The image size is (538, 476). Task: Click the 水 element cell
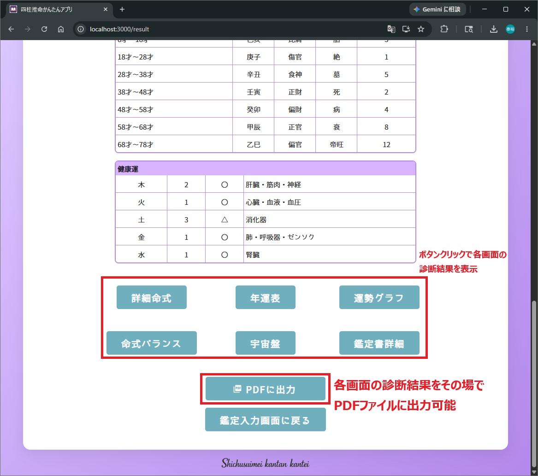click(142, 254)
